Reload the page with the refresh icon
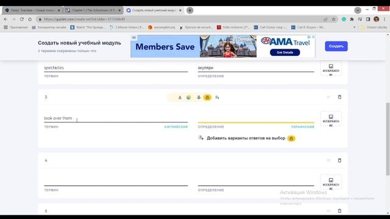This screenshot has width=390, height=219. [22, 19]
